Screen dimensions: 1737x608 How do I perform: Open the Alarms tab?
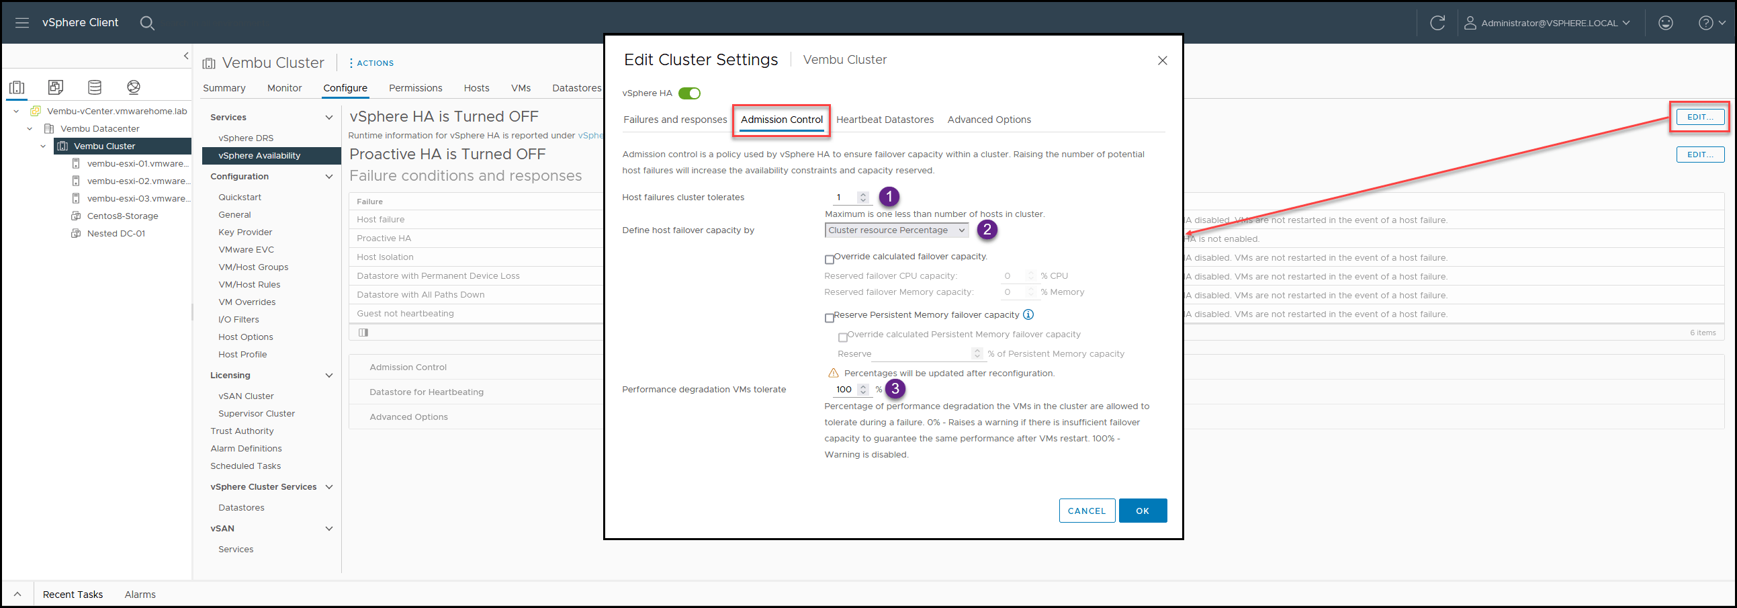pos(140,595)
